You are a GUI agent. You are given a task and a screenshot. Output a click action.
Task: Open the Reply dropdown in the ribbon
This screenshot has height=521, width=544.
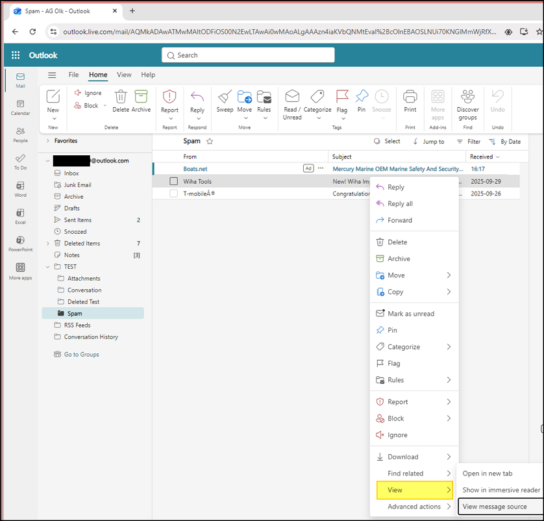click(x=199, y=118)
